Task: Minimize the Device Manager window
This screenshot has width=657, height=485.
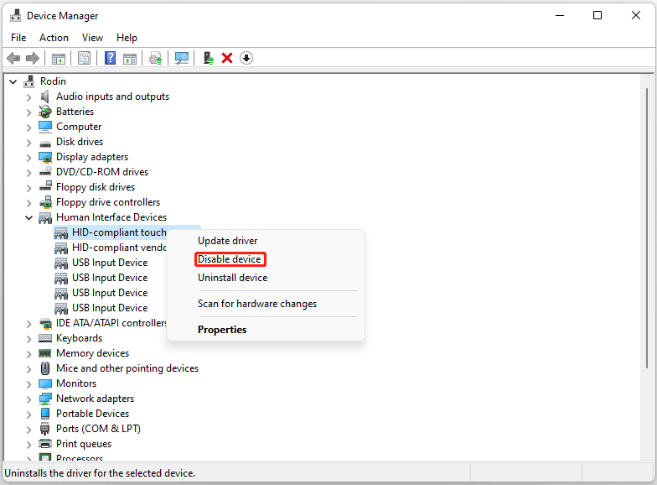Action: click(x=560, y=15)
